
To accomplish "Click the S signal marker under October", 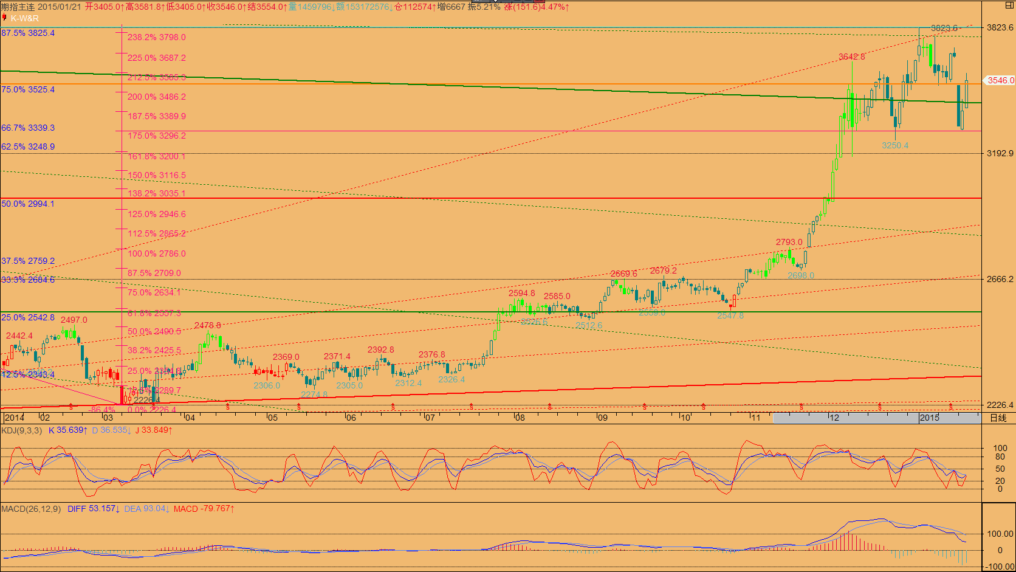I will [704, 406].
